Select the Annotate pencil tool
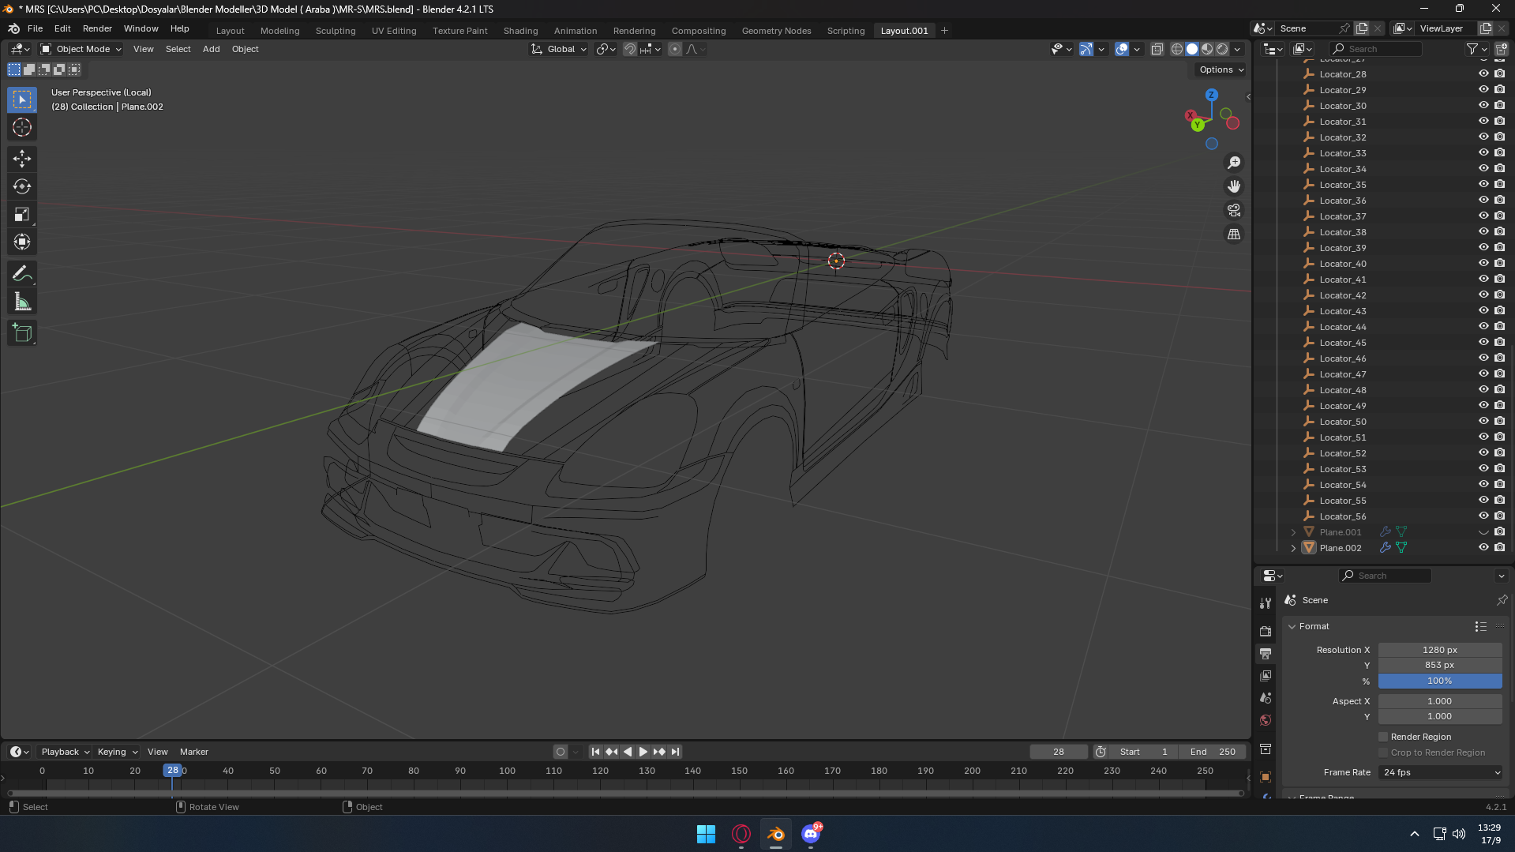Image resolution: width=1515 pixels, height=852 pixels. 22,274
